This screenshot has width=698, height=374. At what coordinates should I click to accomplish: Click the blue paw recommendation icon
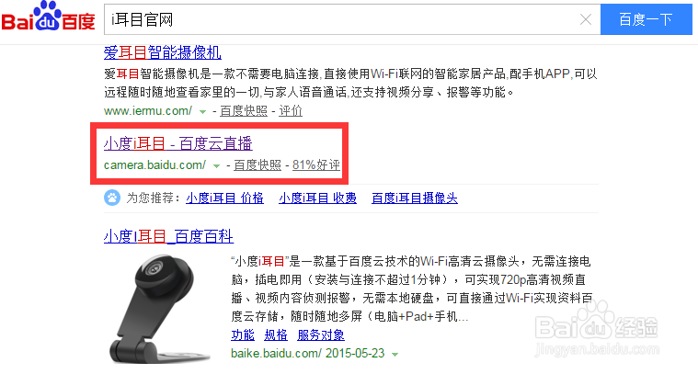(x=112, y=198)
